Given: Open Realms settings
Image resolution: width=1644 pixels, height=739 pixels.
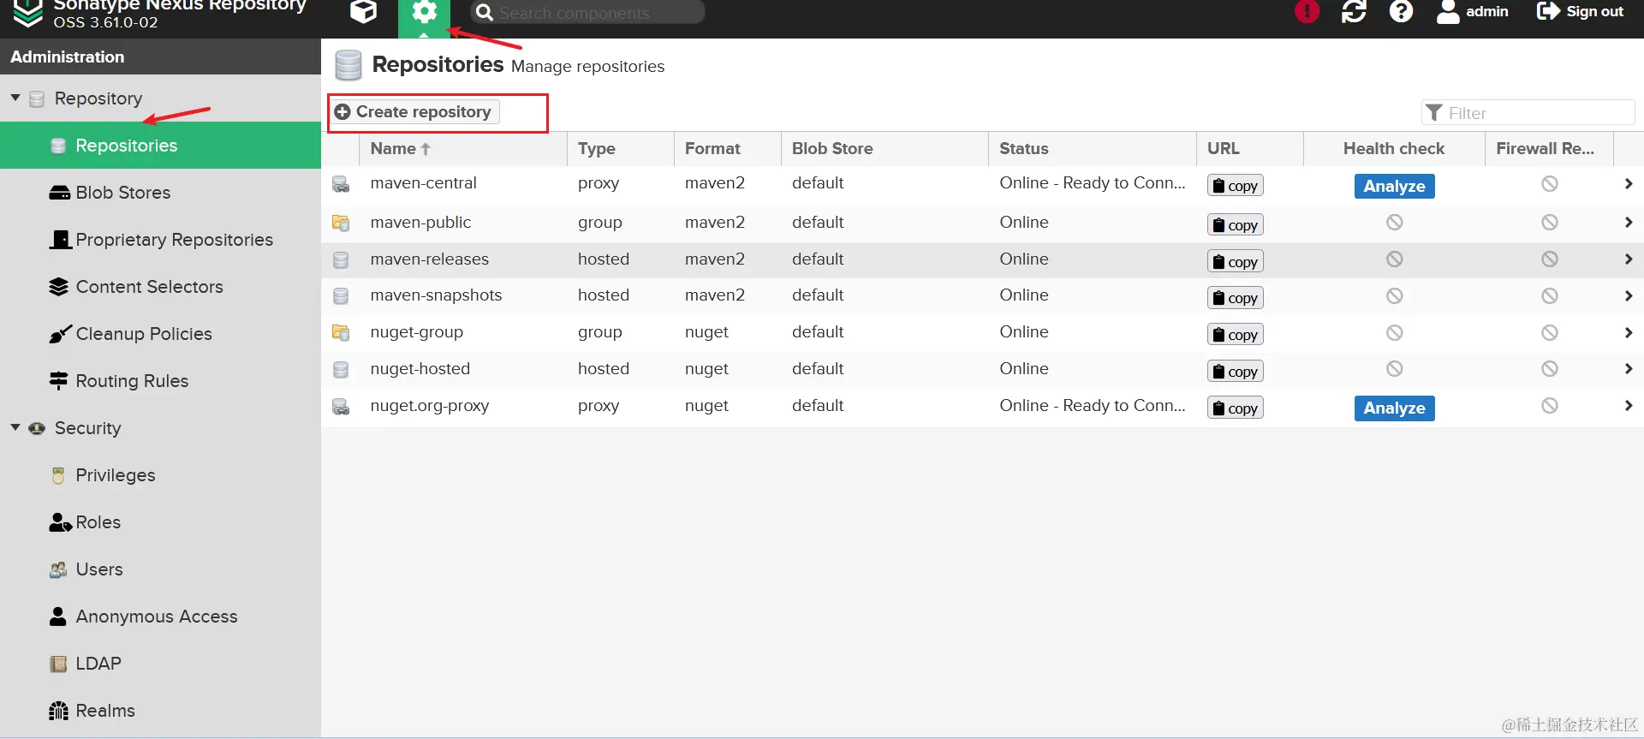Looking at the screenshot, I should [160, 711].
